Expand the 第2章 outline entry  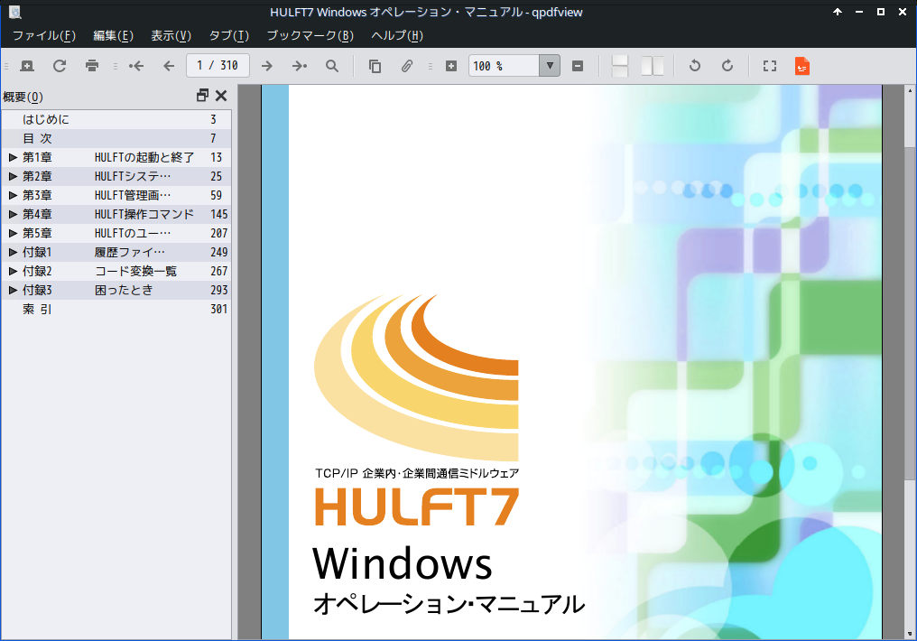pos(13,176)
